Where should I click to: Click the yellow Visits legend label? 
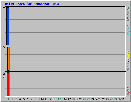coord(128,55)
